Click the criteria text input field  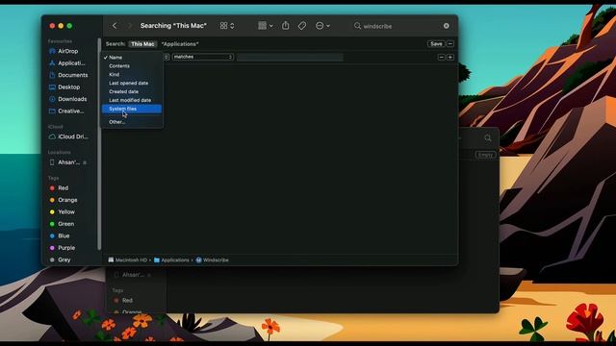click(x=290, y=58)
